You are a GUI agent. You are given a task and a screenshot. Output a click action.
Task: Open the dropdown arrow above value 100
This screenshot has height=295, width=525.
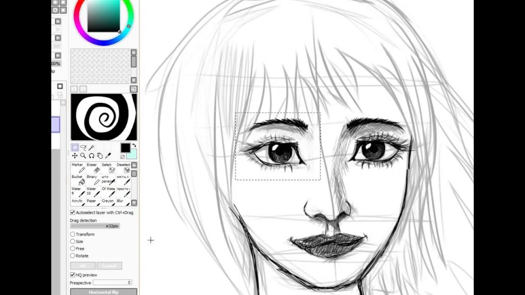click(x=58, y=38)
